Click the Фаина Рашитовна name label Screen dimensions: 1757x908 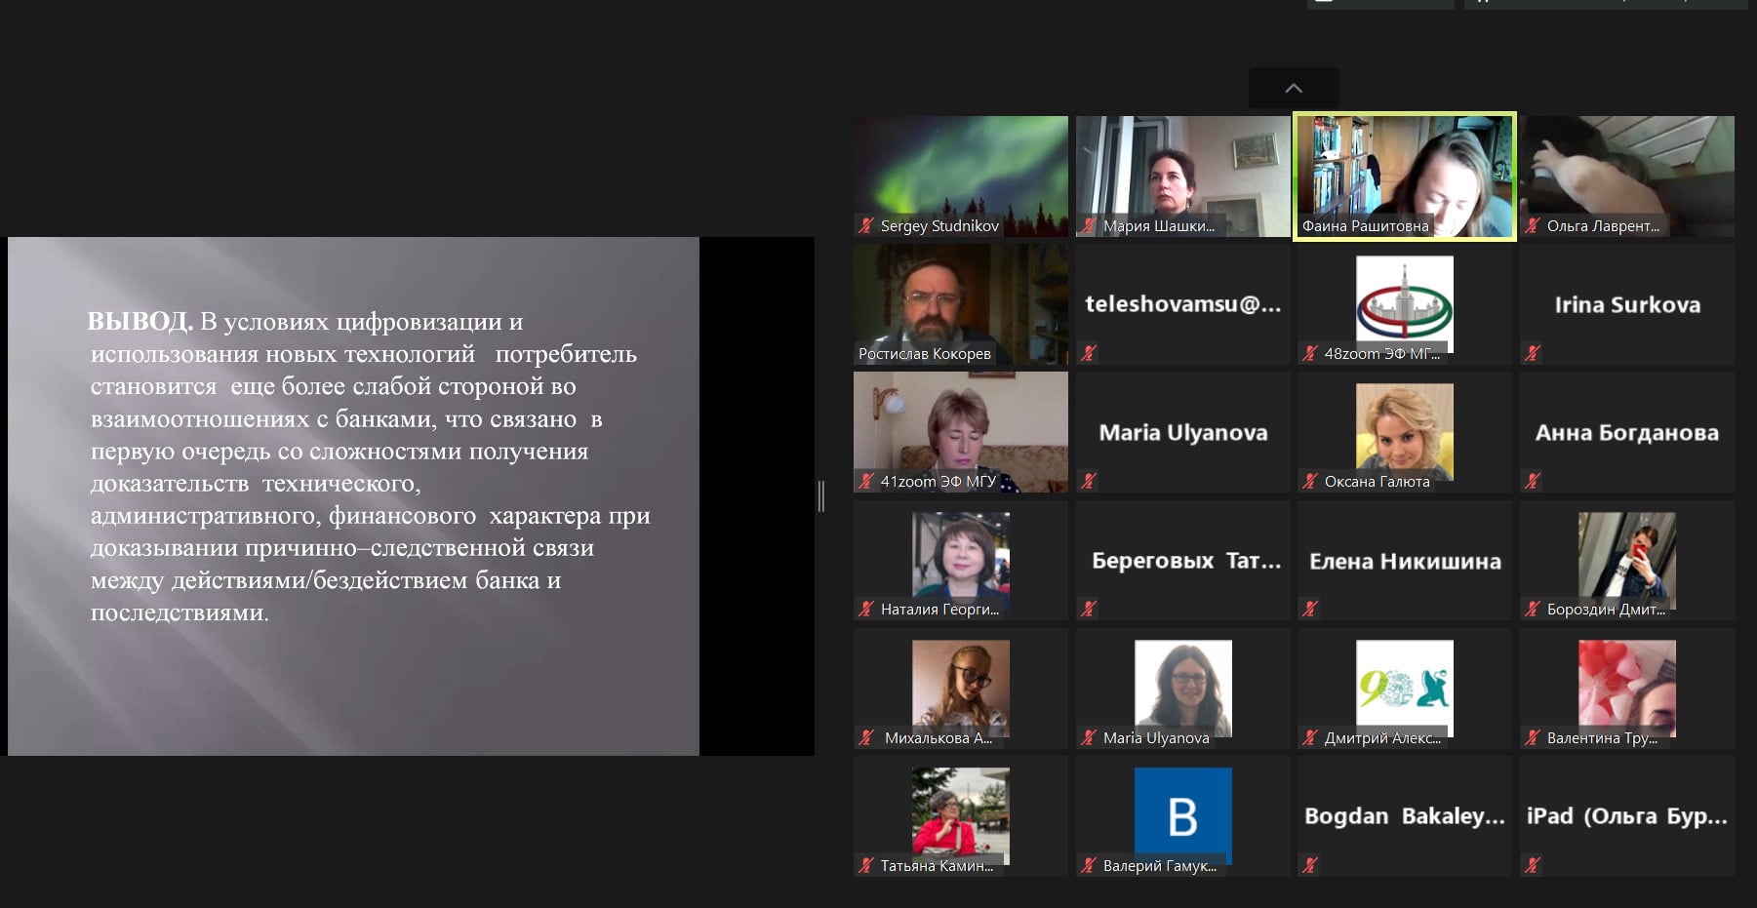1365,225
